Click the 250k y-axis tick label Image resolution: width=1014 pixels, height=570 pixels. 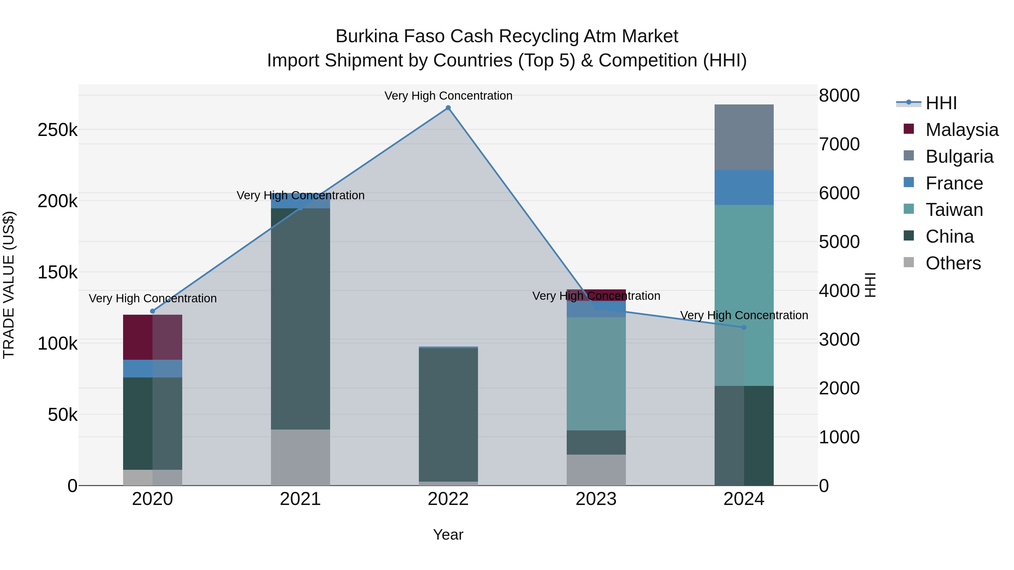tap(57, 130)
